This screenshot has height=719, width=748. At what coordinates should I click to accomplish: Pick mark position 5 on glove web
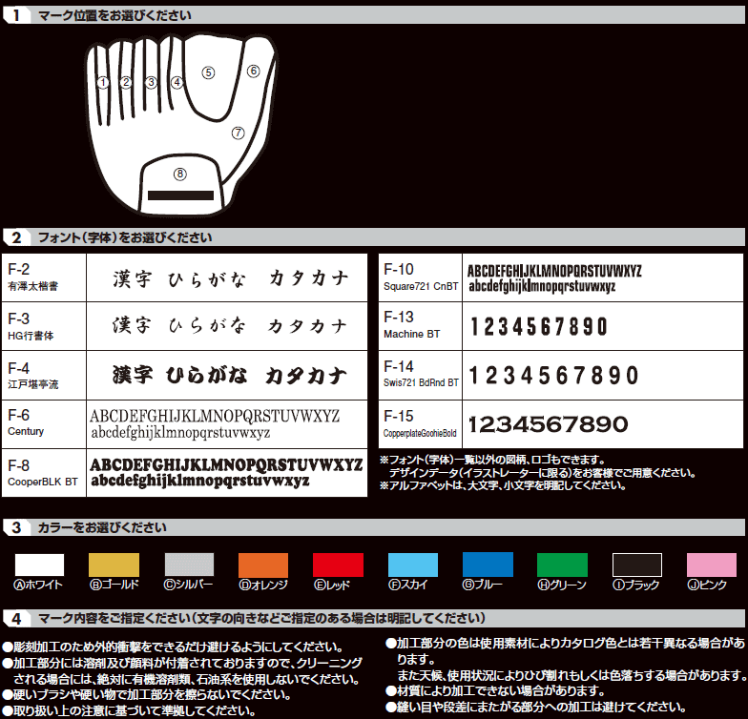tap(209, 72)
